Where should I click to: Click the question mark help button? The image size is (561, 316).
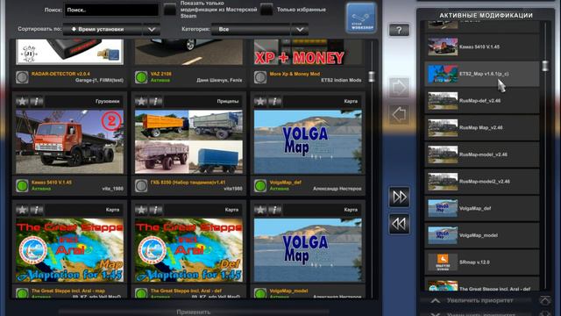point(399,30)
